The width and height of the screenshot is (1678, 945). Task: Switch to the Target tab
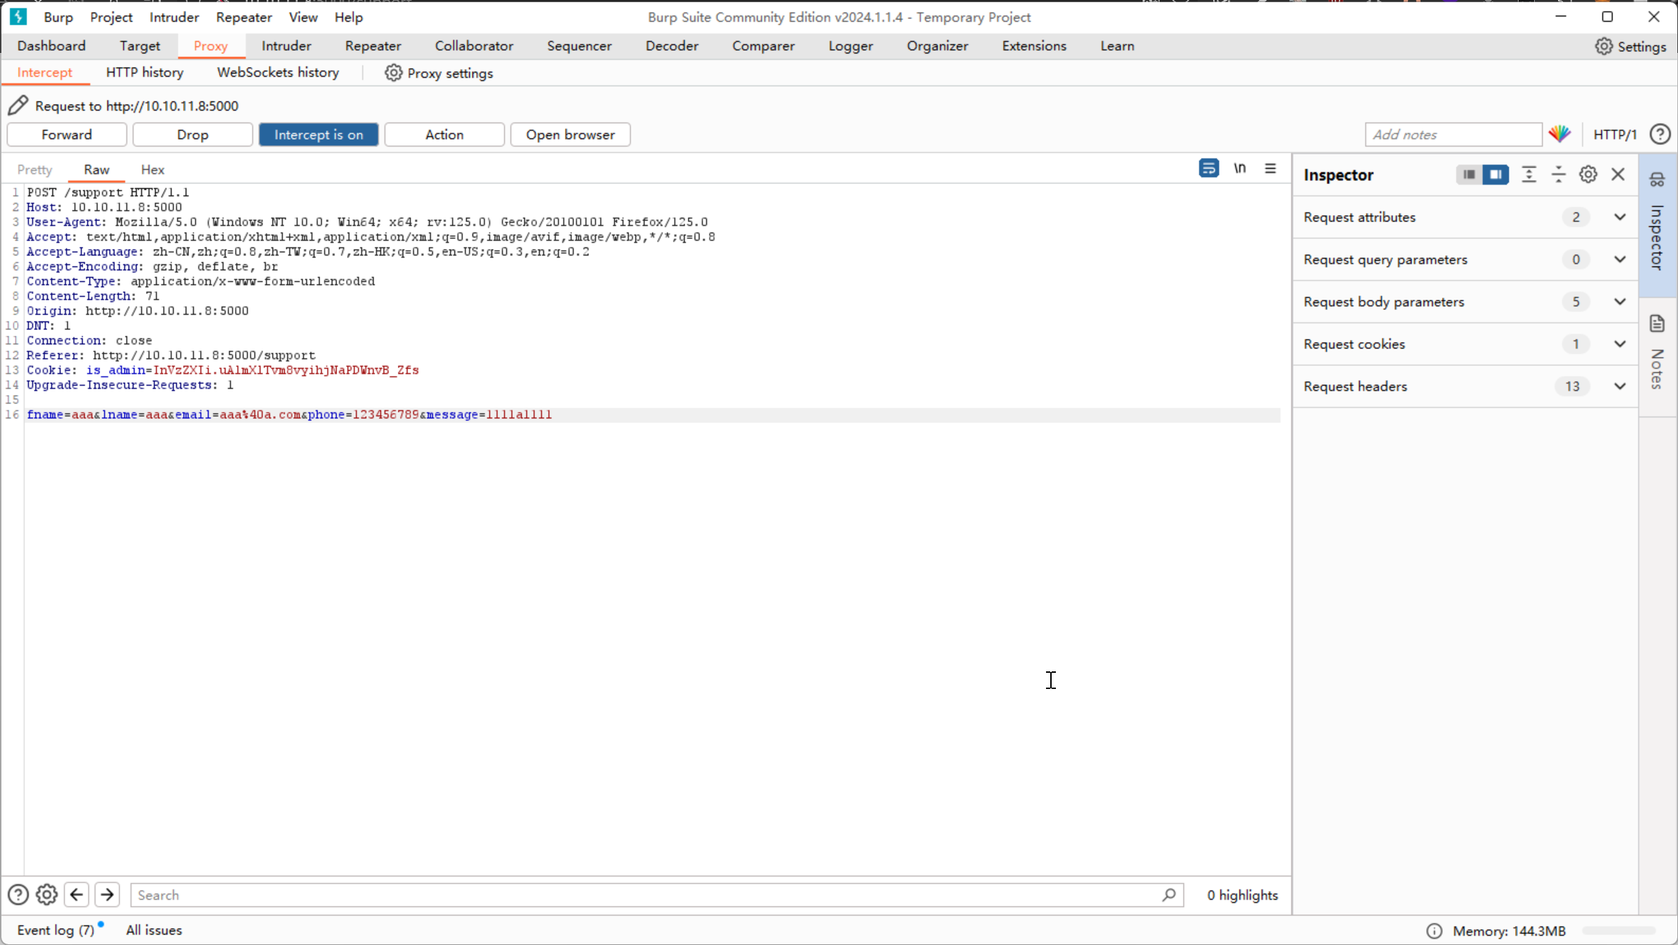[140, 46]
